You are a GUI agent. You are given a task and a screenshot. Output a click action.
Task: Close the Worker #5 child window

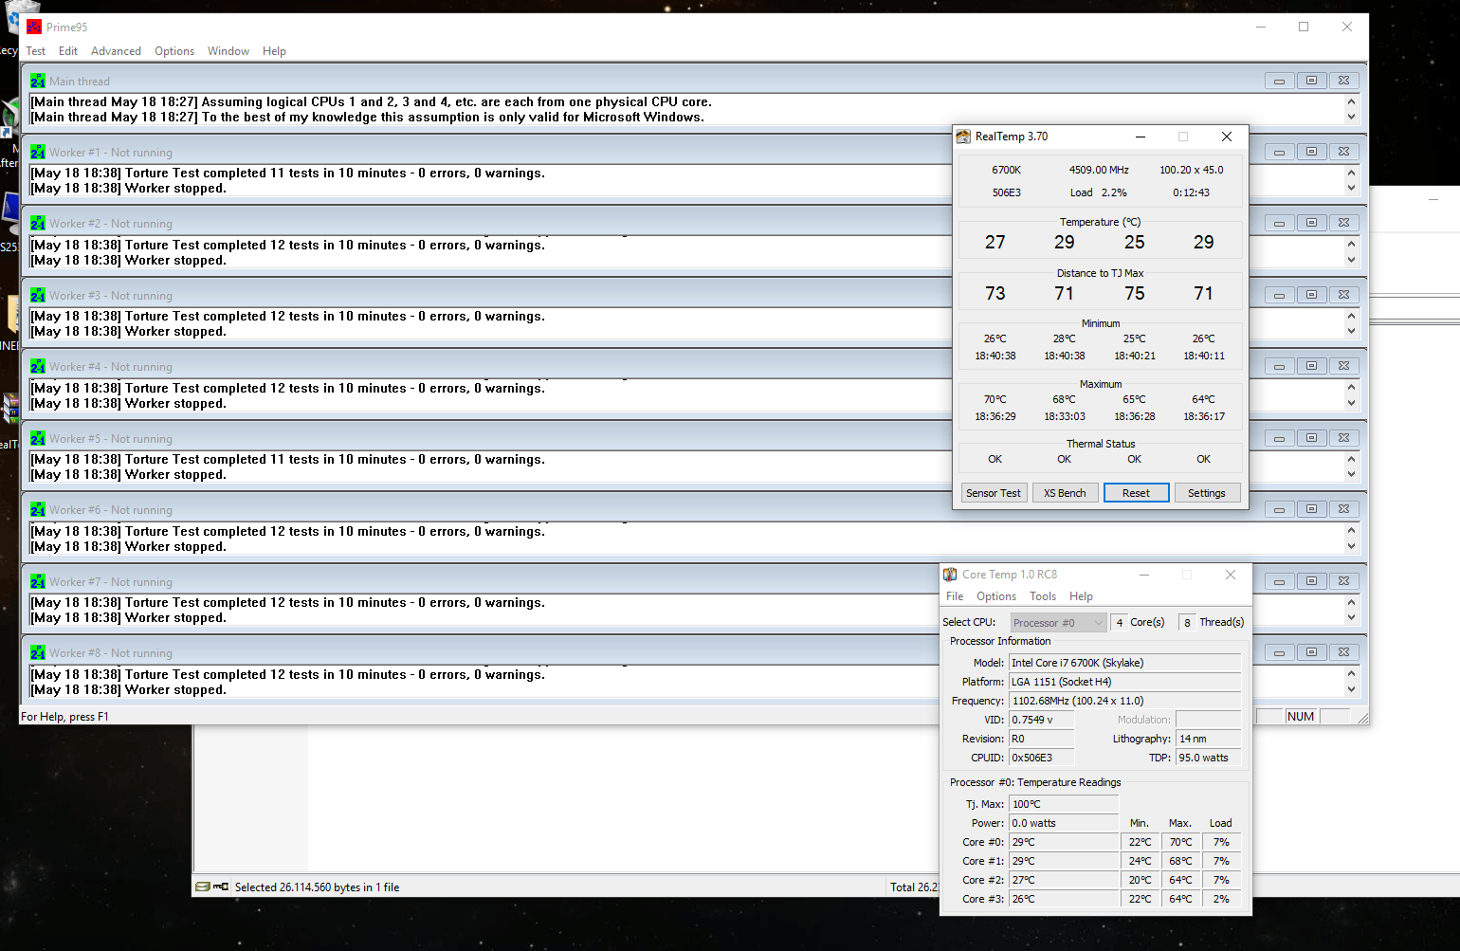tap(1344, 438)
